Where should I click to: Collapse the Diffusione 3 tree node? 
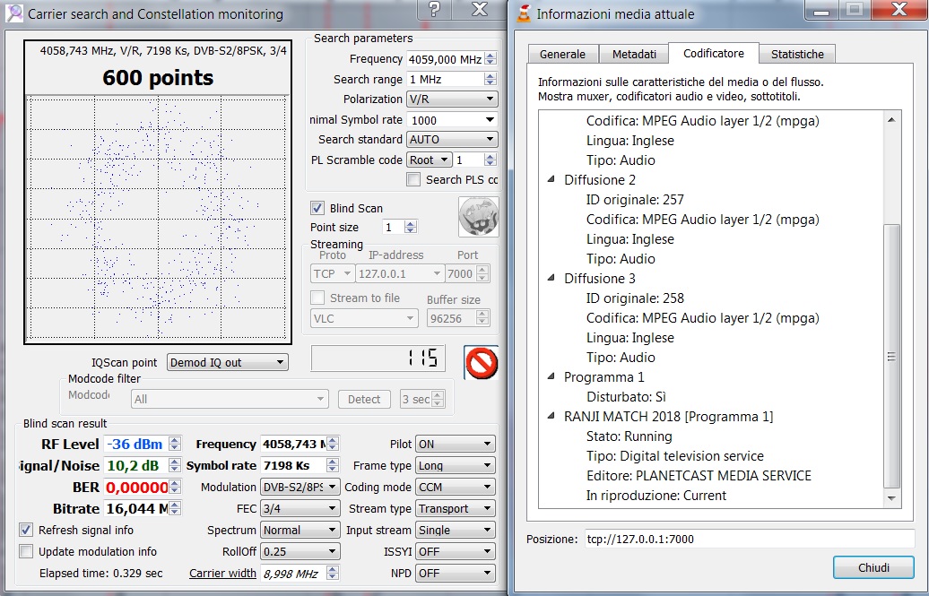[x=551, y=278]
